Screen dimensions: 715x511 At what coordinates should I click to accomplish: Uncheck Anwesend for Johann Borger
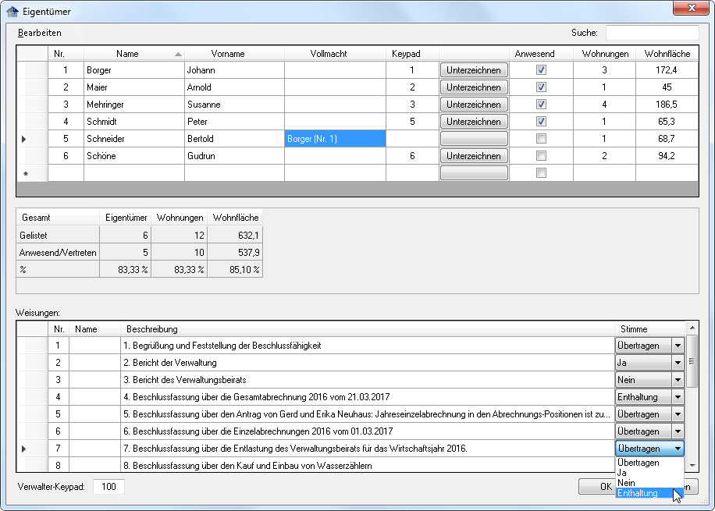[x=541, y=70]
